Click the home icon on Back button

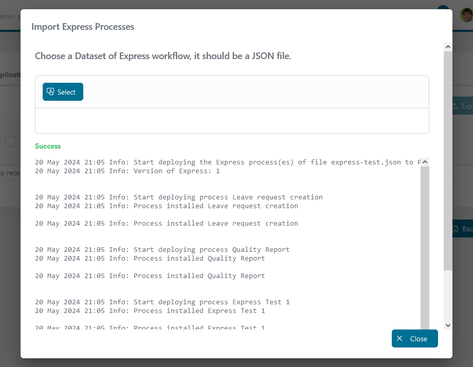pyautogui.click(x=455, y=229)
